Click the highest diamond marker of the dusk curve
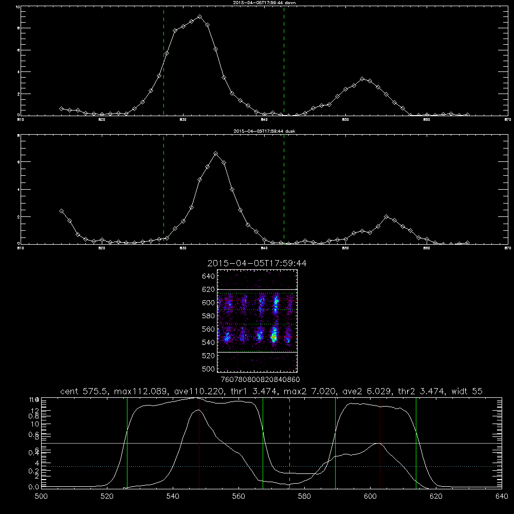The image size is (514, 514). (x=216, y=153)
